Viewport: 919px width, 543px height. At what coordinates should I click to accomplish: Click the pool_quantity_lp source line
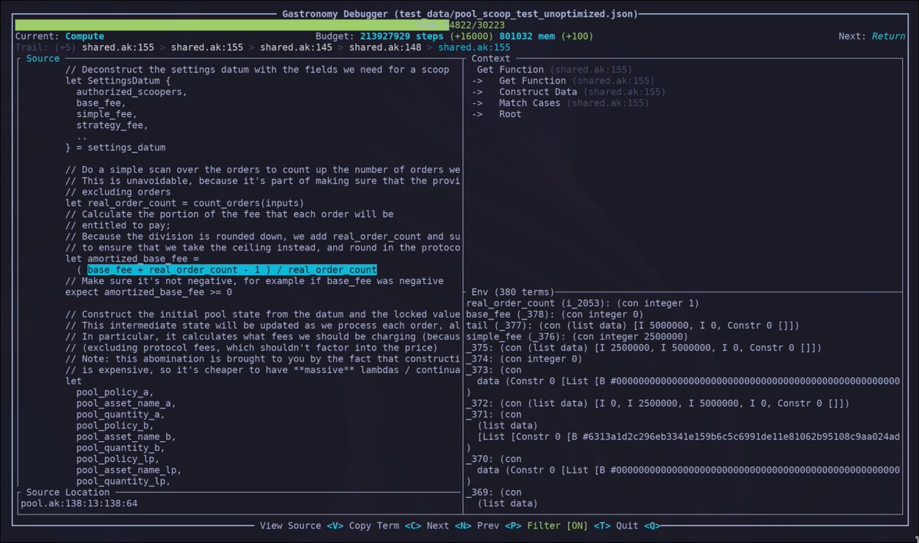click(x=123, y=481)
